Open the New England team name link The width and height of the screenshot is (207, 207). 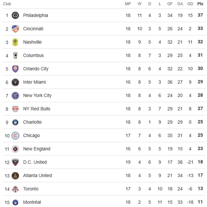(37, 149)
